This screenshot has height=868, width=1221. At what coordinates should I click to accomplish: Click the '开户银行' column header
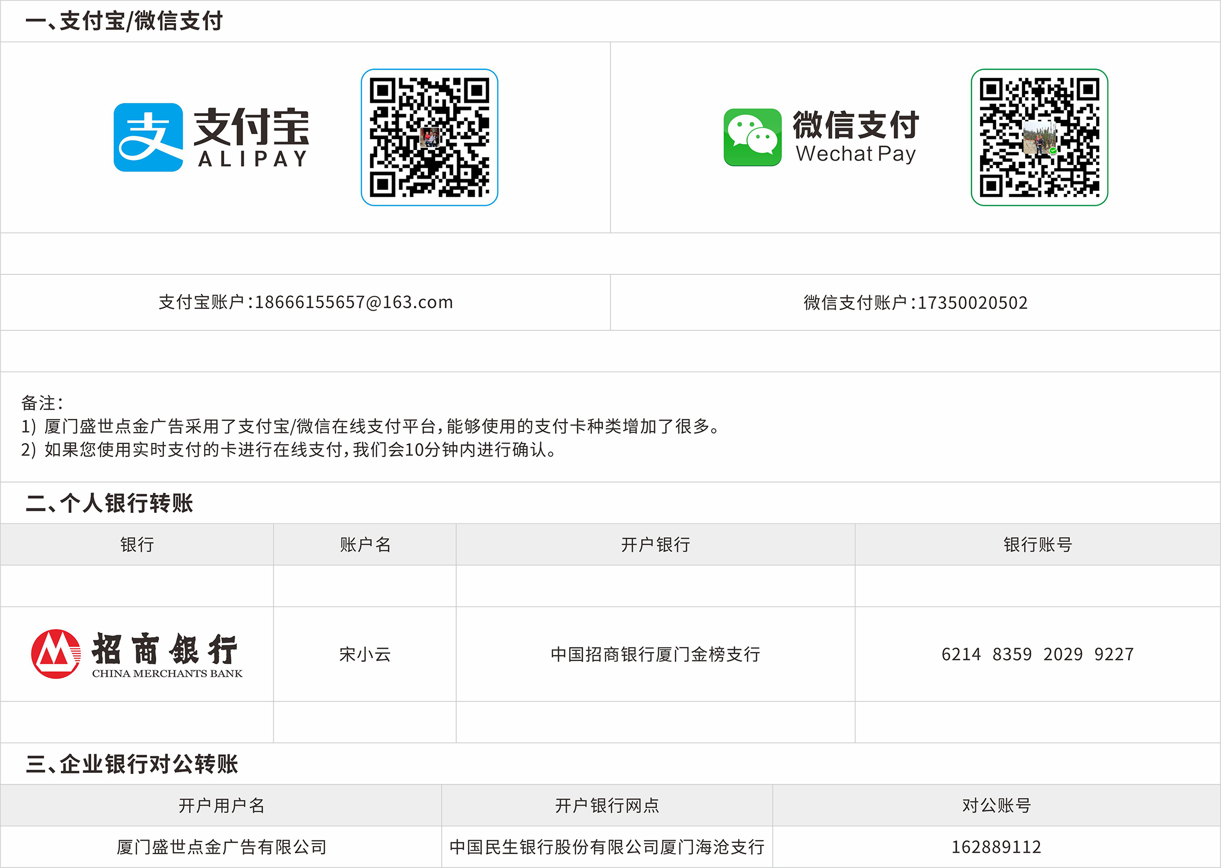click(656, 545)
